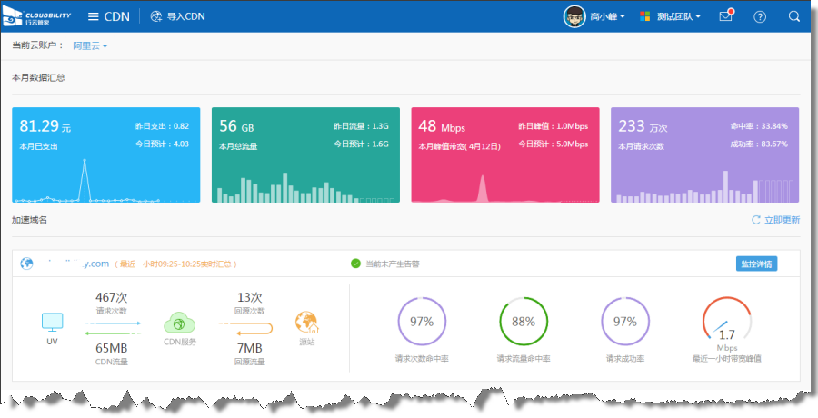Click the 88% traffic hit rate ring
Screen dimensions: 818x418
pos(523,322)
